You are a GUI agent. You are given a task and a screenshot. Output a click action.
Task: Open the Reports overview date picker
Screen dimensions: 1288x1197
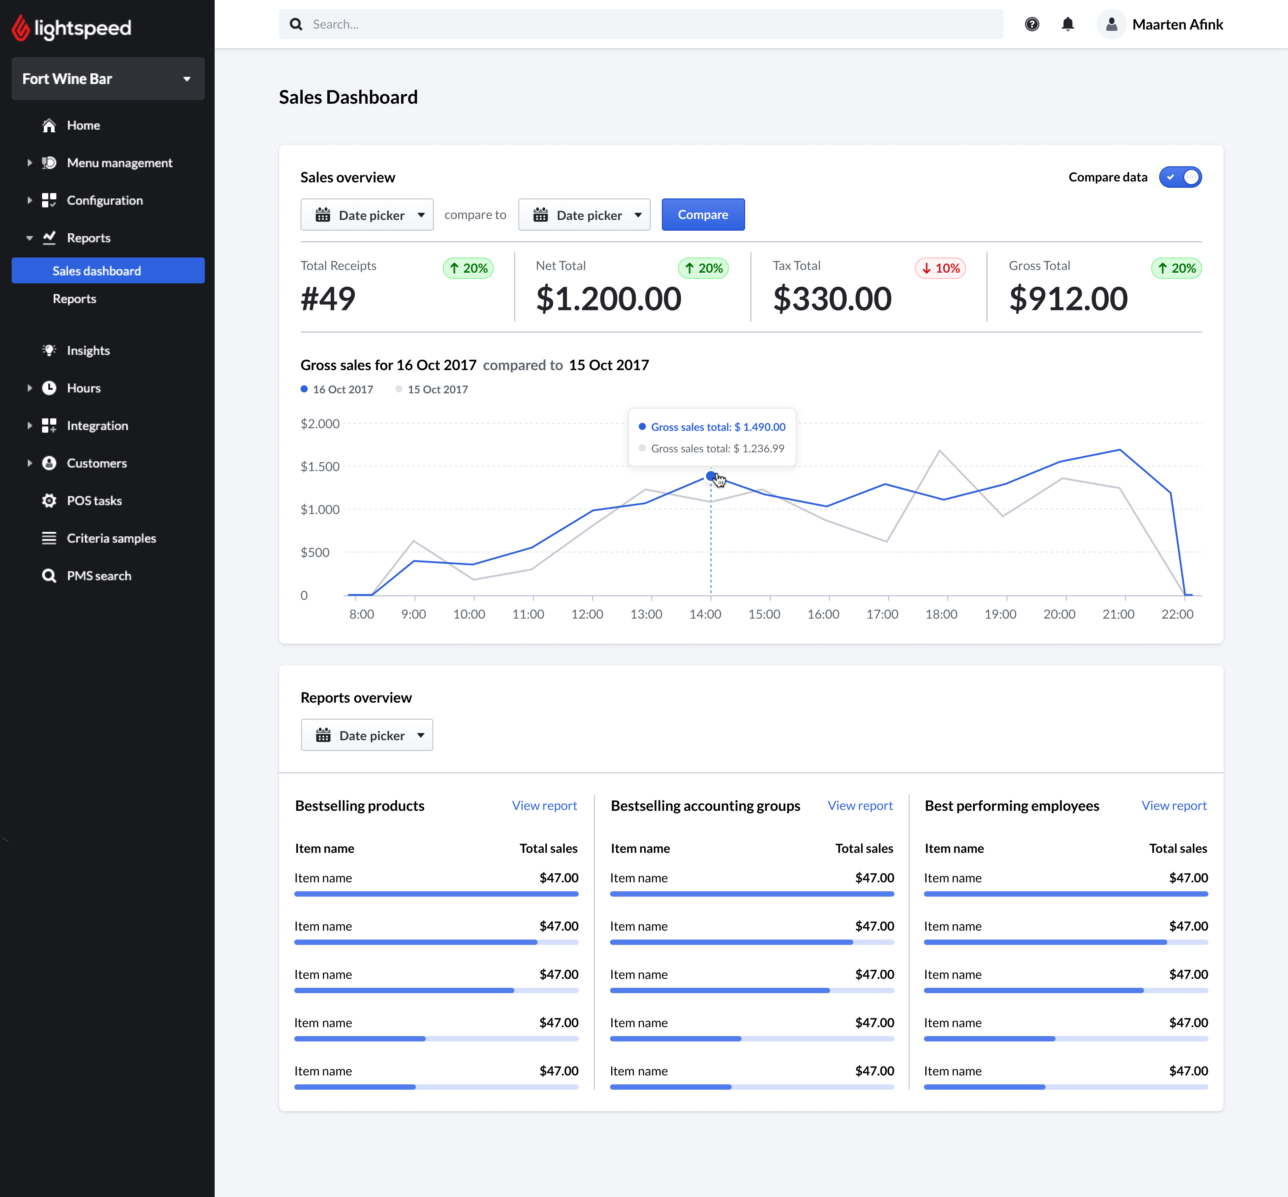tap(367, 735)
